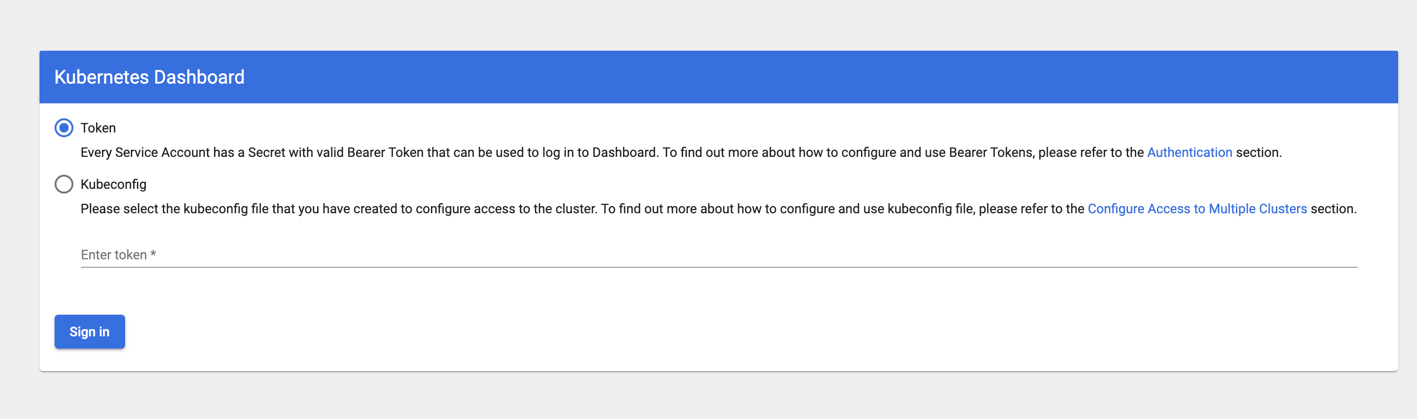Click the Enter token placeholder label
The image size is (1417, 419).
(x=113, y=255)
